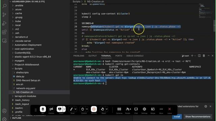The image size is (216, 121).
Task: Turn on the Camera in meeting toolbar
Action: 51,109
